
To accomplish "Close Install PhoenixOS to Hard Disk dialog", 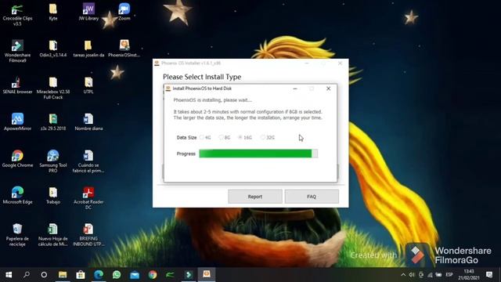I will click(328, 89).
